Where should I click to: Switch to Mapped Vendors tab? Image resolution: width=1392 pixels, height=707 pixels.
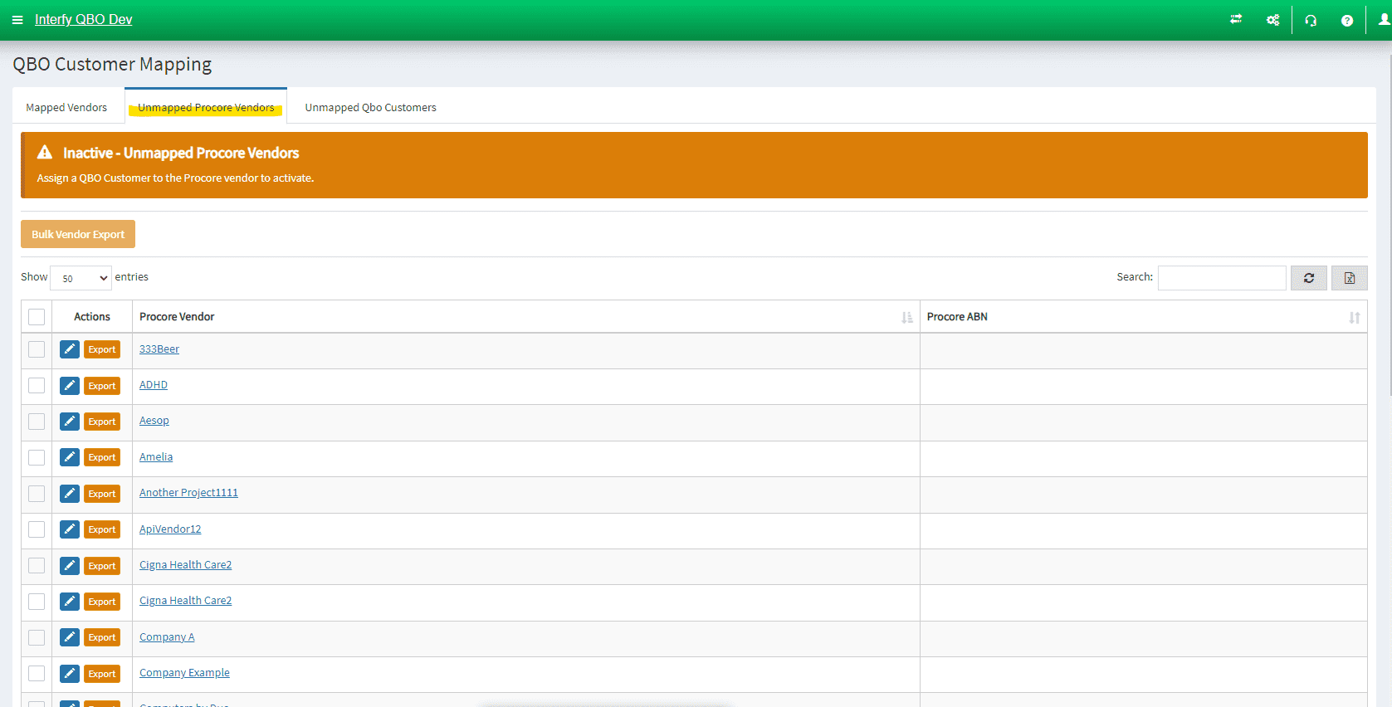66,108
